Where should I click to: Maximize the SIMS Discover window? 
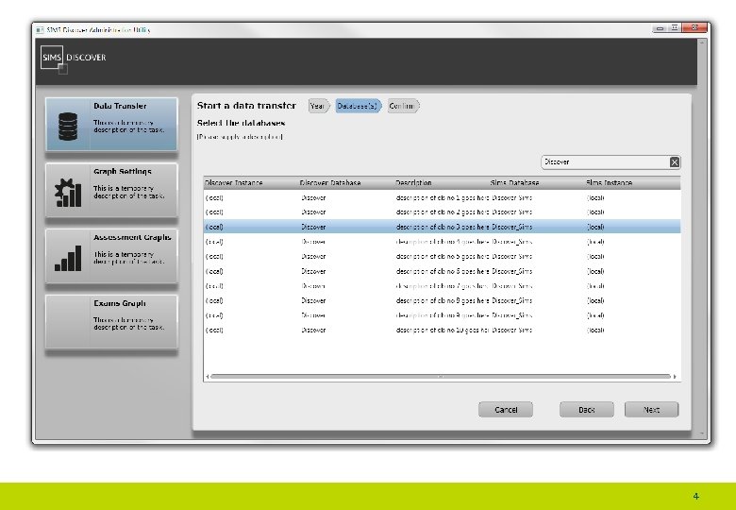pyautogui.click(x=675, y=28)
